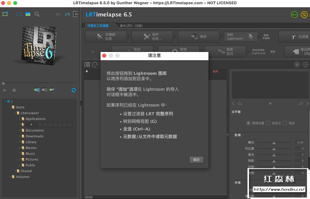Click the blue crossing waves icon

(67, 14)
